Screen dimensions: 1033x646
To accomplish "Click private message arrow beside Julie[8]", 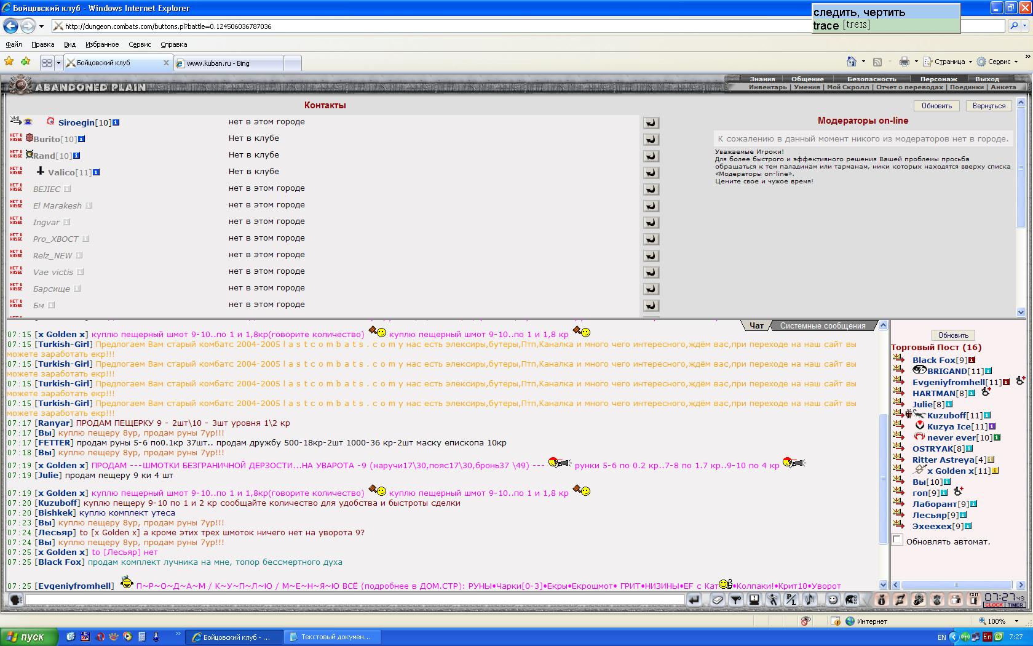I will [898, 404].
